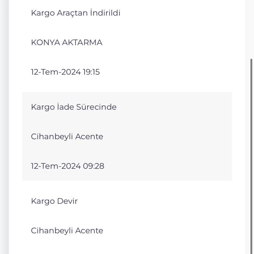Image resolution: width=254 pixels, height=254 pixels.
Task: Click the "Kargo Devir" status text
Action: click(54, 201)
